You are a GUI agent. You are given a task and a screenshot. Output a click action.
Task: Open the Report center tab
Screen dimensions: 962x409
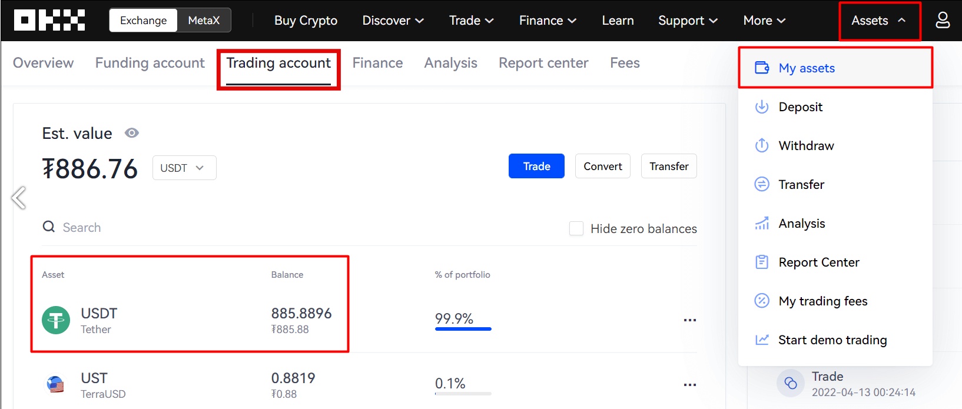coord(543,63)
